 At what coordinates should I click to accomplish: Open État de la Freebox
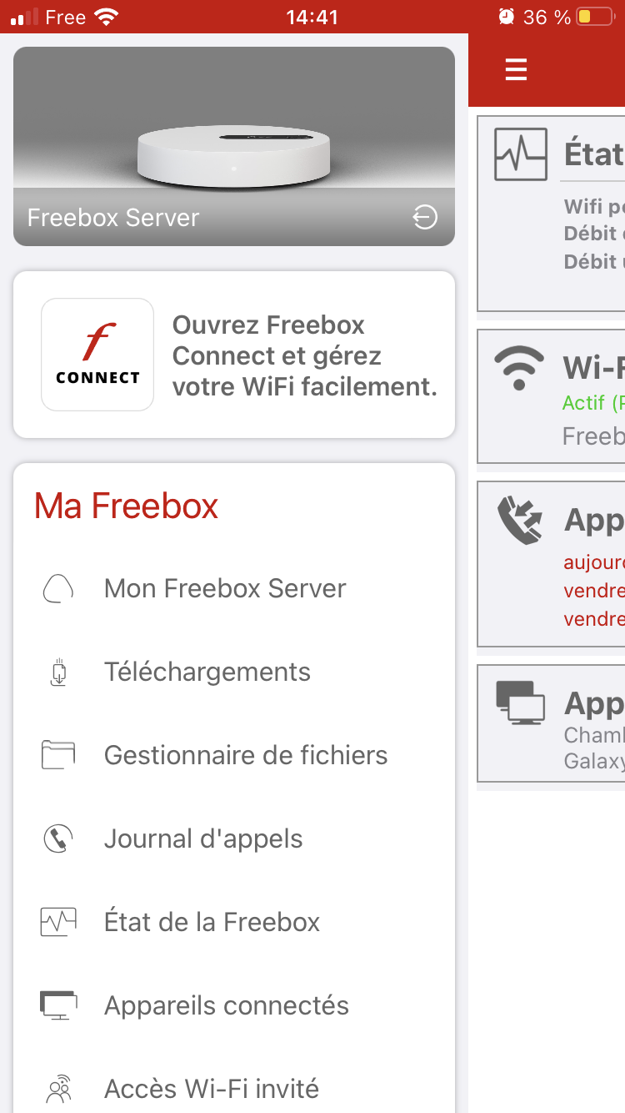212,922
